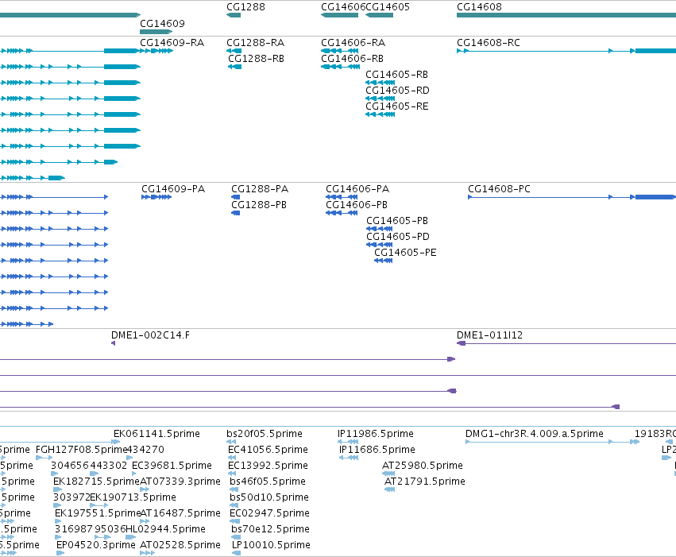Screen dimensions: 676x557
Task: Open the bs50d10.5prime EST label
Action: (269, 497)
